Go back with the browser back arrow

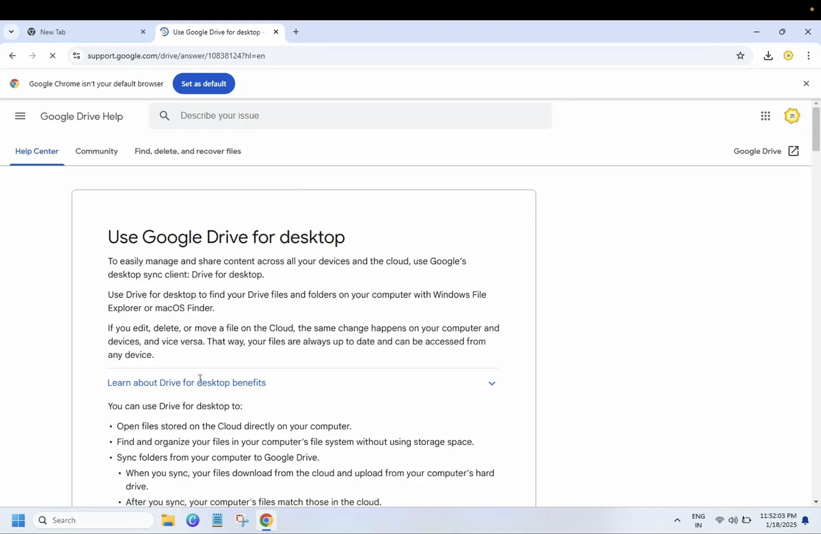[x=12, y=56]
